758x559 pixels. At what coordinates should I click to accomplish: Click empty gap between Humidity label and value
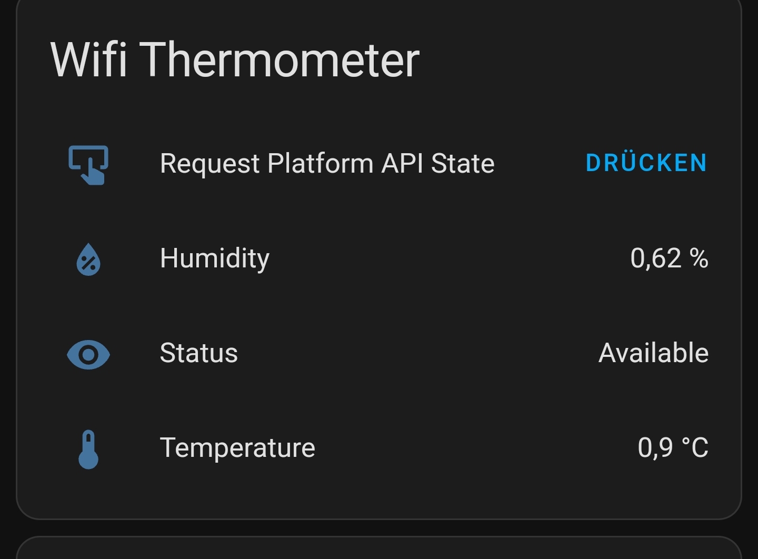click(447, 258)
